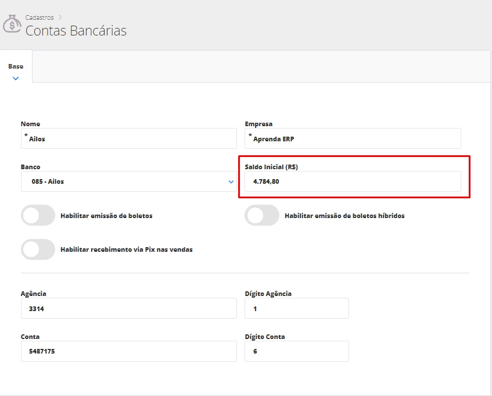Viewport: 492px width, 396px height.
Task: Click the Agência field with 3314
Action: click(128, 309)
